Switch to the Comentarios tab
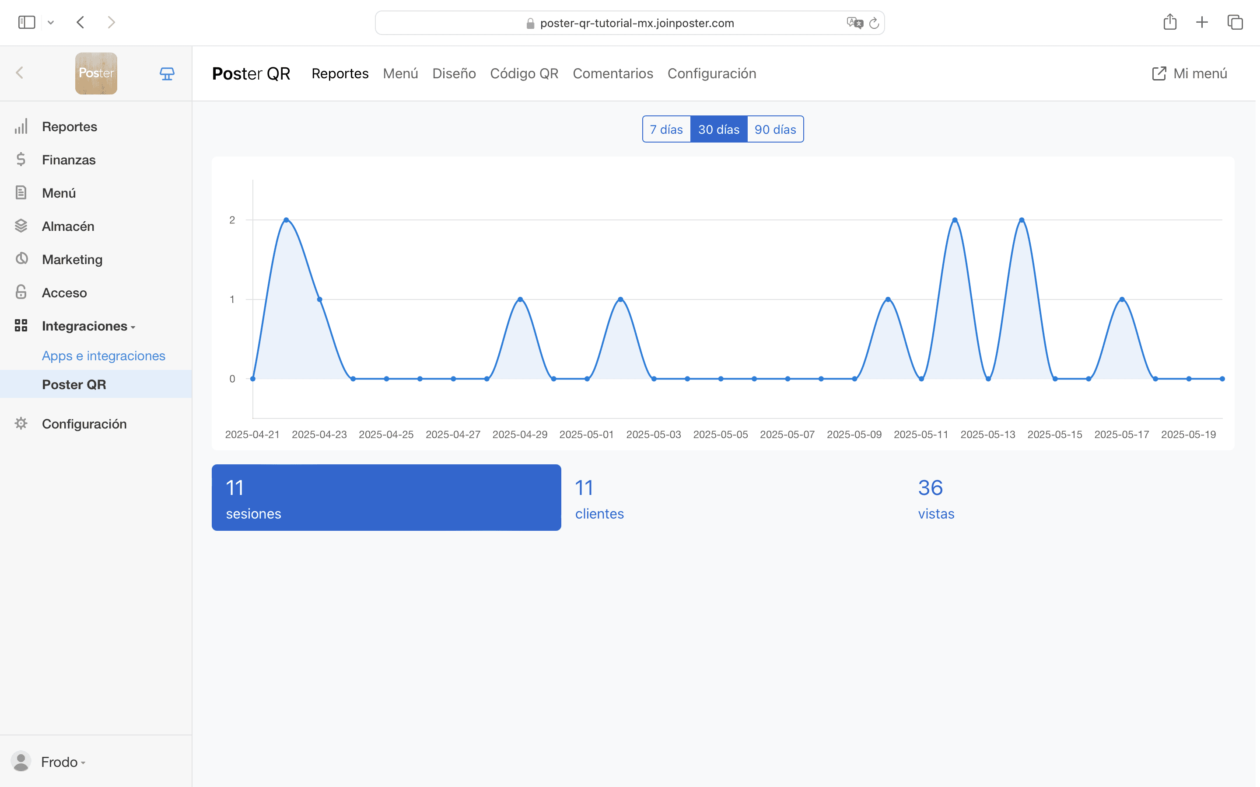The width and height of the screenshot is (1260, 787). [613, 73]
